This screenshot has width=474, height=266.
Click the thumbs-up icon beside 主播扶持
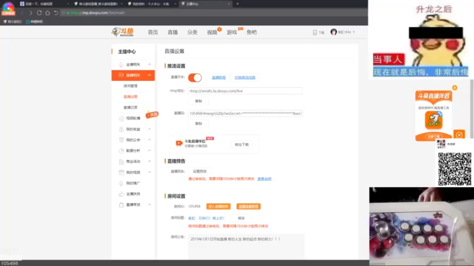click(121, 194)
